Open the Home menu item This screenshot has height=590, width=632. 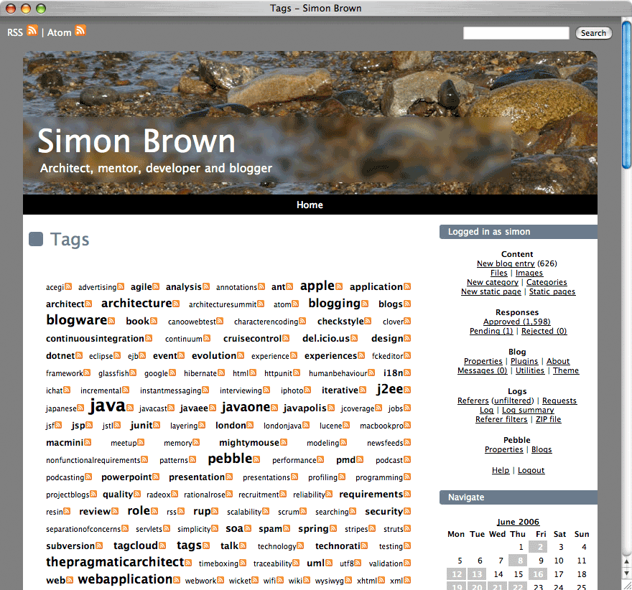click(x=310, y=205)
